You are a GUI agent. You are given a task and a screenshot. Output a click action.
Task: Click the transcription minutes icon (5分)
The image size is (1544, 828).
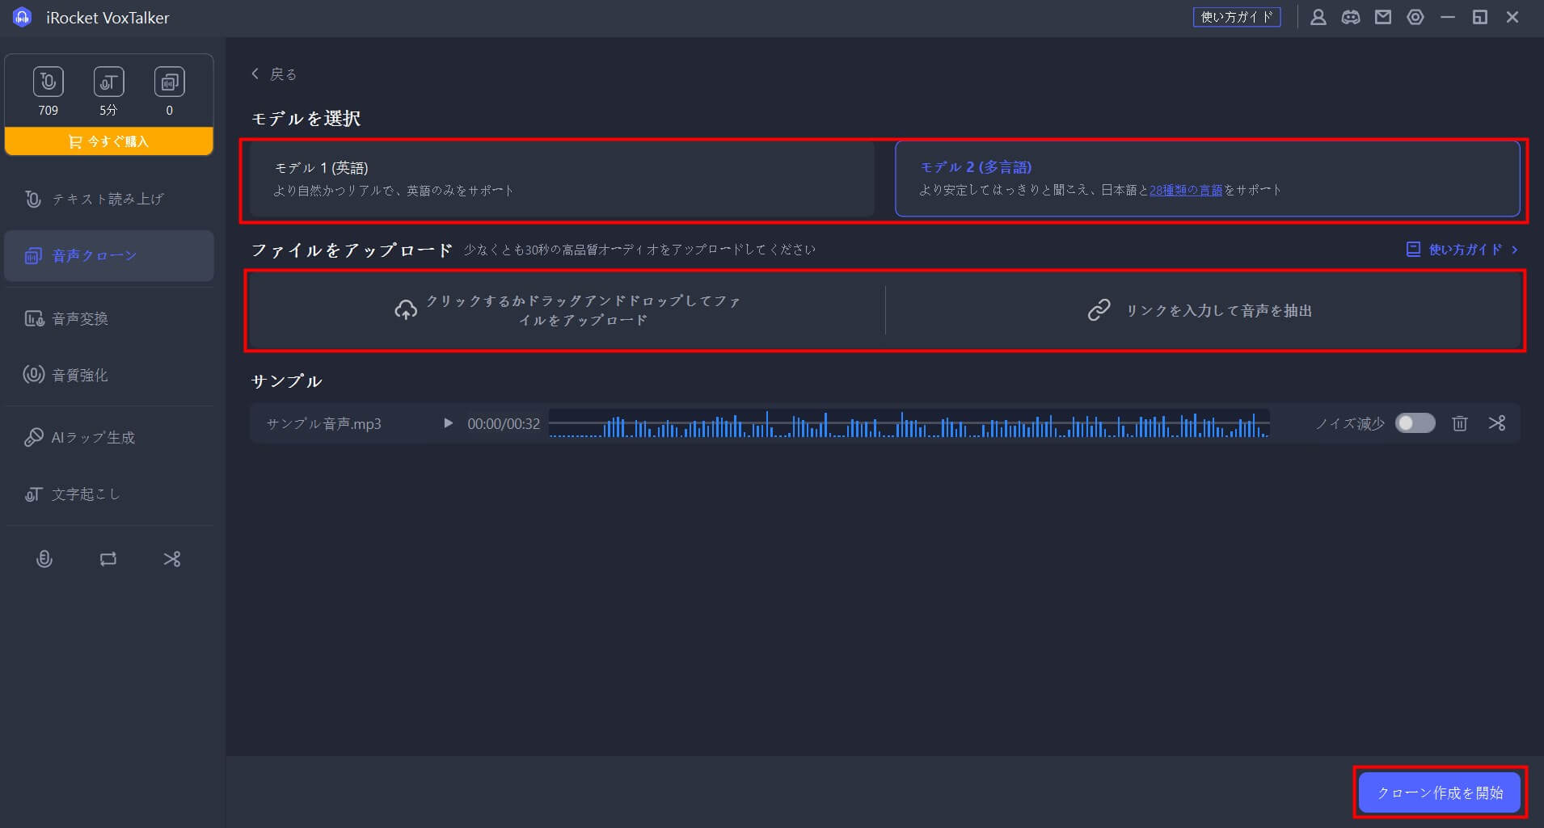(108, 82)
